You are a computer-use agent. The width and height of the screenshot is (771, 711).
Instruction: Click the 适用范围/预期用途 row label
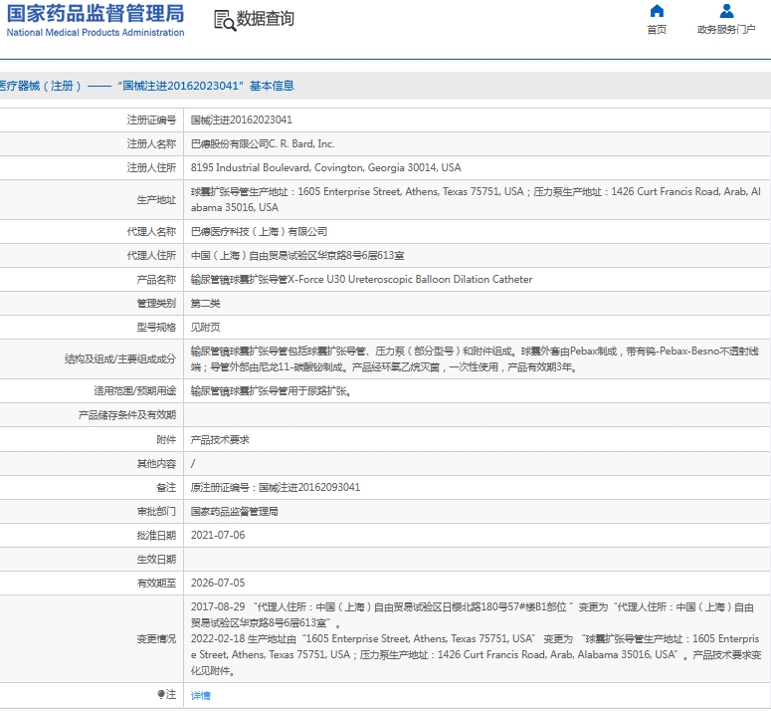click(x=135, y=391)
